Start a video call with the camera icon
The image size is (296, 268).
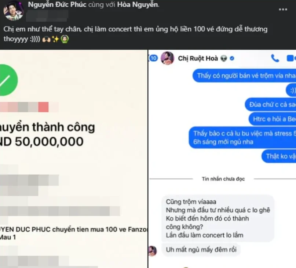point(291,58)
